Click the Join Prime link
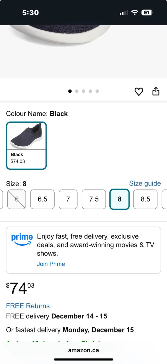This screenshot has width=167, height=364. tap(51, 264)
